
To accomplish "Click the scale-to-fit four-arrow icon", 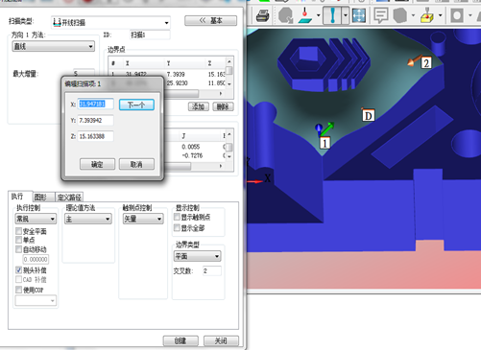I will (x=359, y=15).
